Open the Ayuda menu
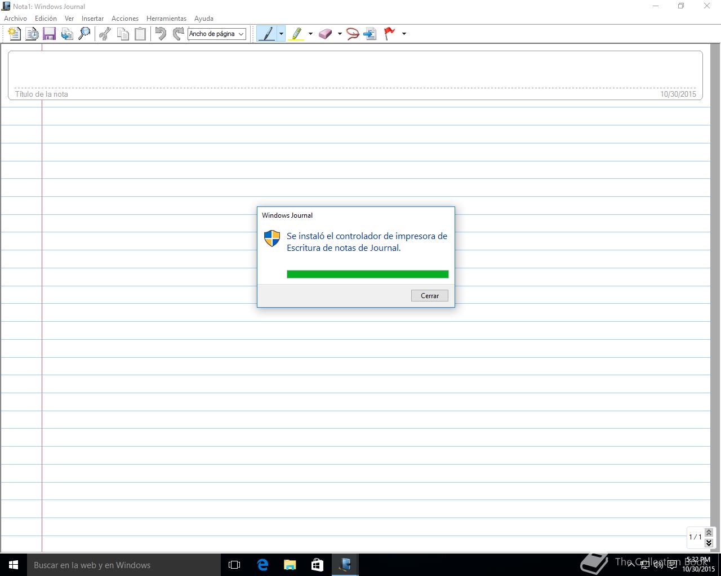Screen dimensions: 721x576 point(204,19)
